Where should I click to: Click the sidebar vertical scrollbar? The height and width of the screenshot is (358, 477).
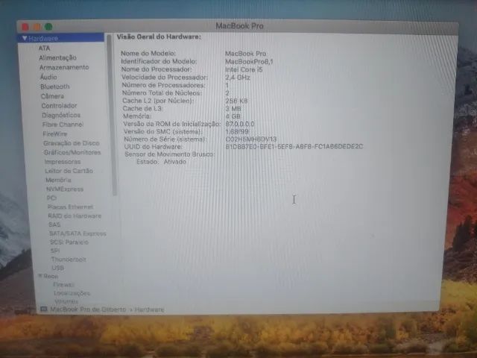[111, 116]
